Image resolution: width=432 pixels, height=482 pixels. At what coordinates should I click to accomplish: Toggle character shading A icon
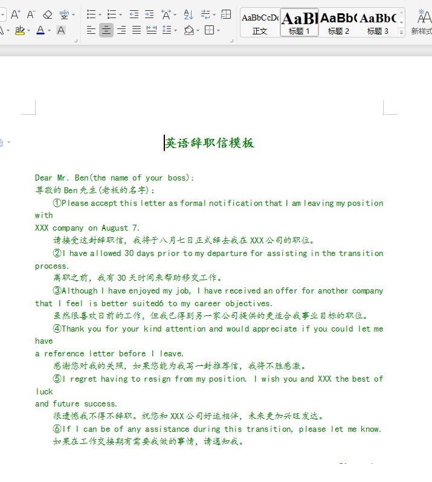coord(61,30)
